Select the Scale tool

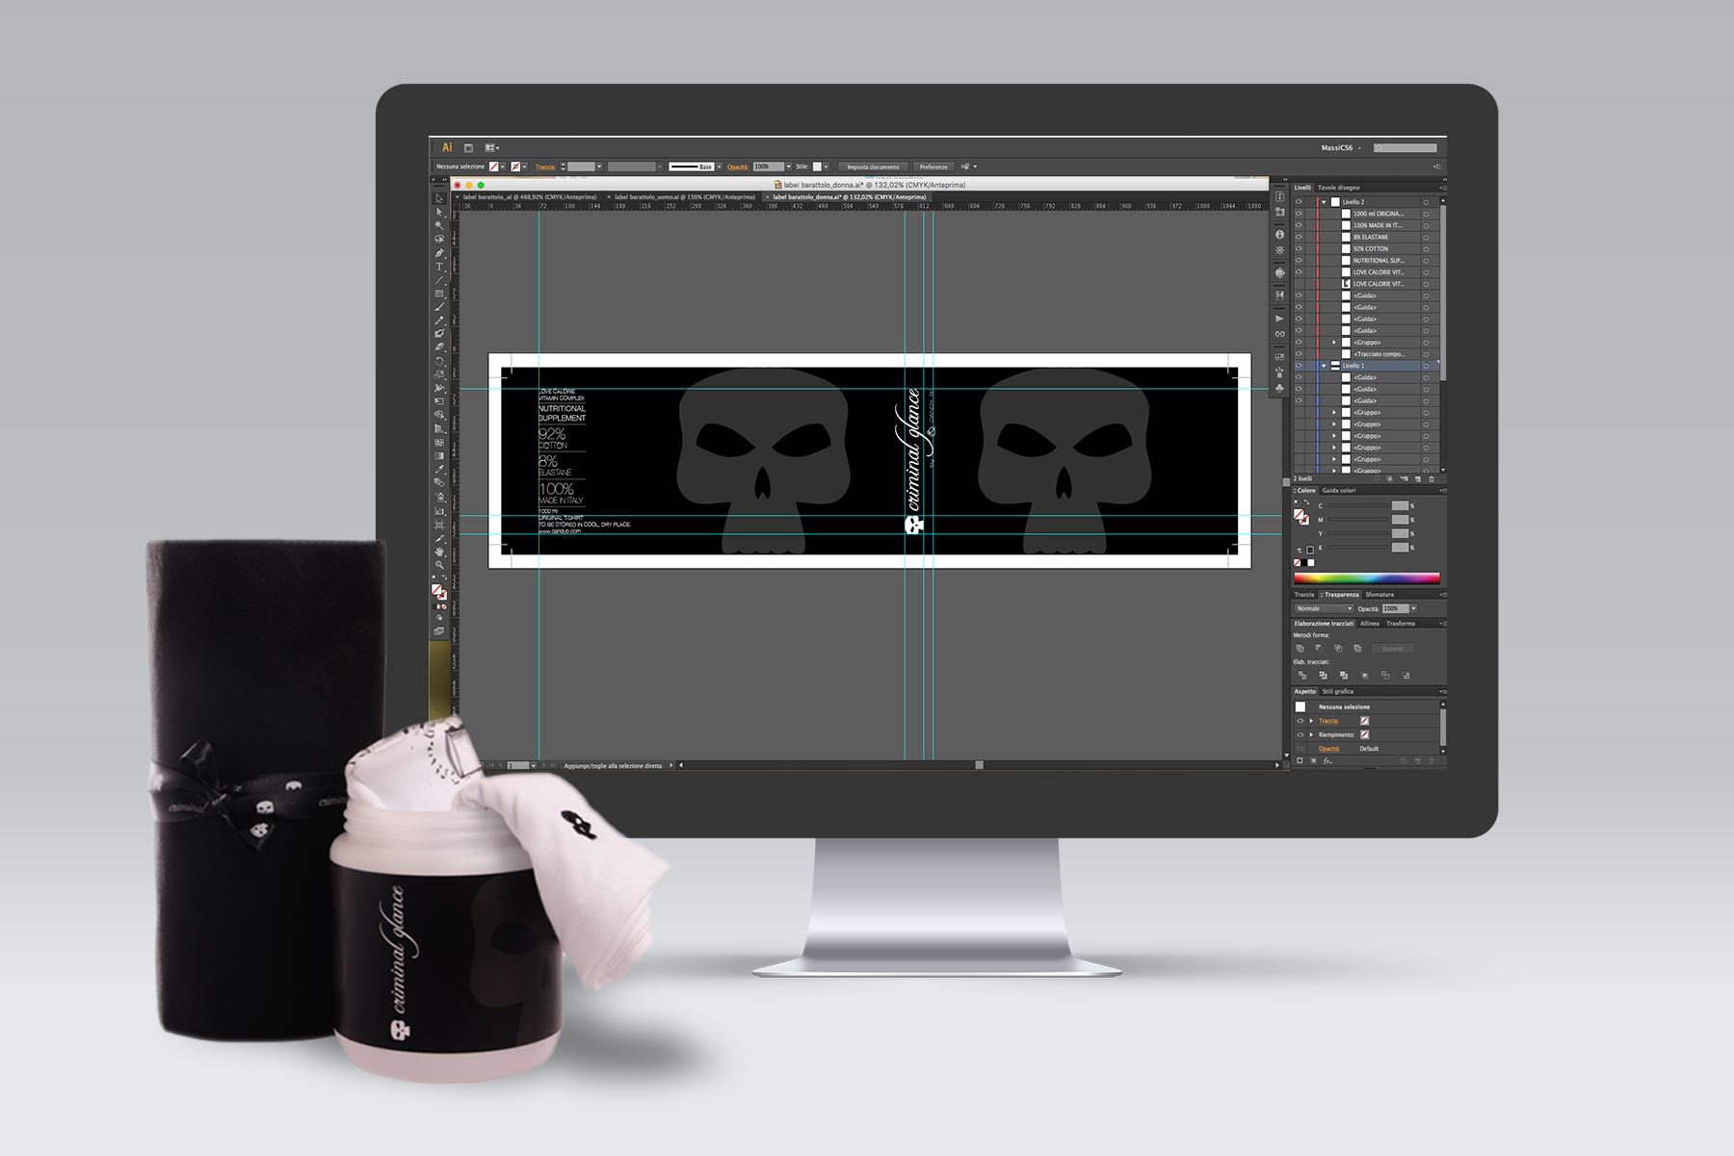click(439, 374)
